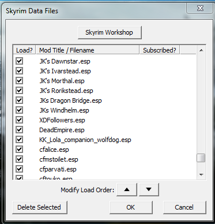Uncheck the cfalice.esp checkbox
Image resolution: width=215 pixels, height=224 pixels.
point(19,150)
